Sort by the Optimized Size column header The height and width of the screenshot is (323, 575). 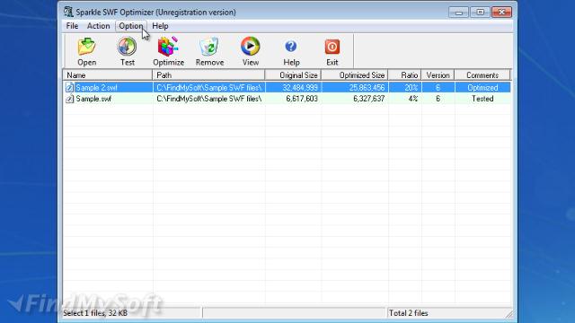(x=355, y=75)
